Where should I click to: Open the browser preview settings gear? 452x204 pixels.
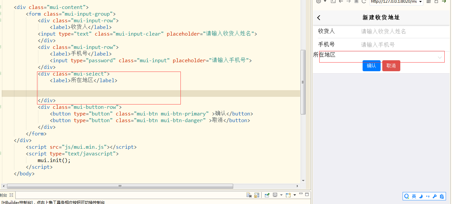(319, 2)
